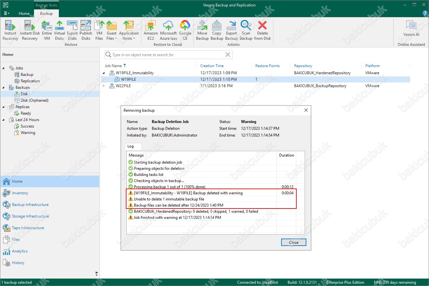Select Replication under Jobs in tree

(x=30, y=81)
